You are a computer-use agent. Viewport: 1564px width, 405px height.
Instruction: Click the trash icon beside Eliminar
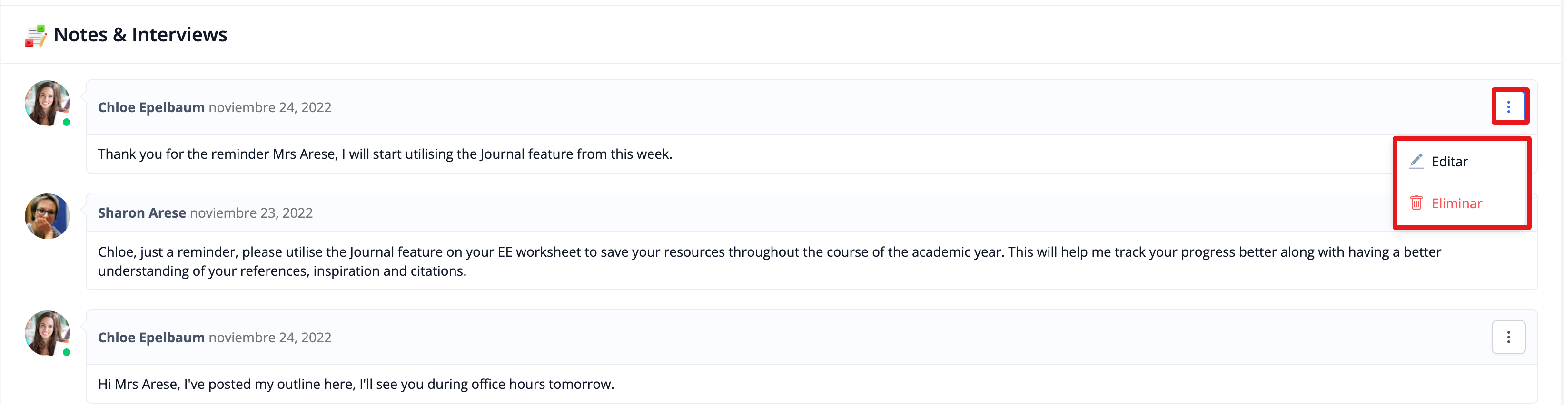(1416, 203)
